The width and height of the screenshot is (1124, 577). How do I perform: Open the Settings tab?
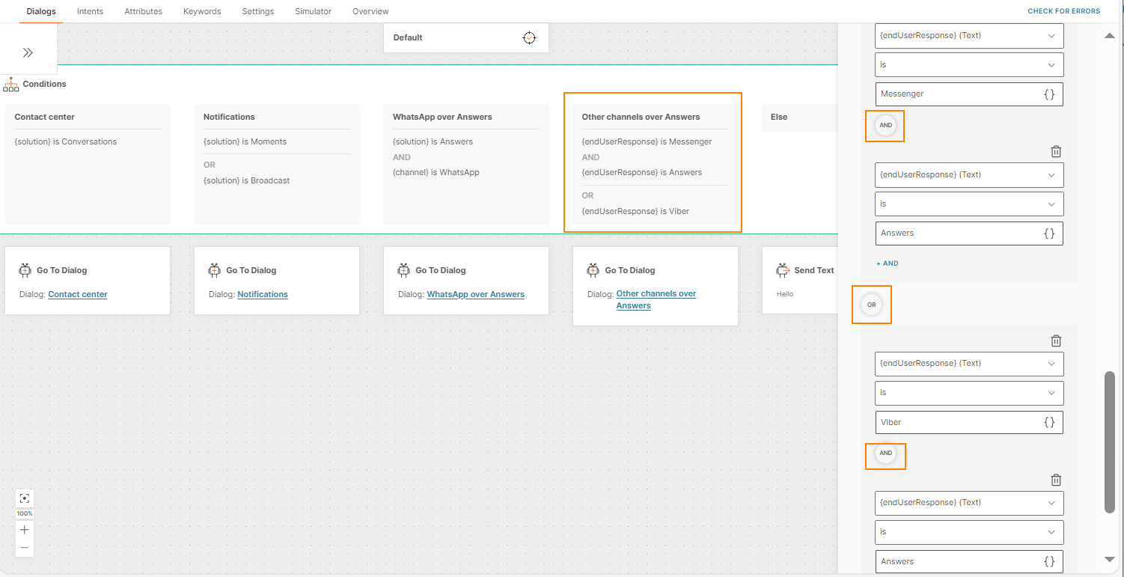point(258,11)
